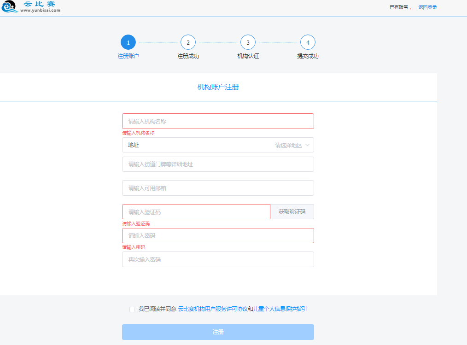Select step 3 circle 机构认证
The width and height of the screenshot is (467, 345).
[x=248, y=42]
